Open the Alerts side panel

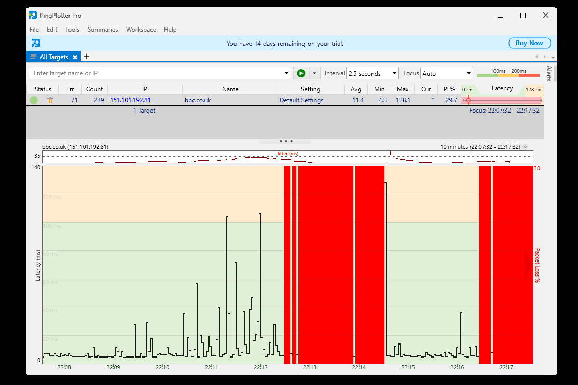[549, 74]
